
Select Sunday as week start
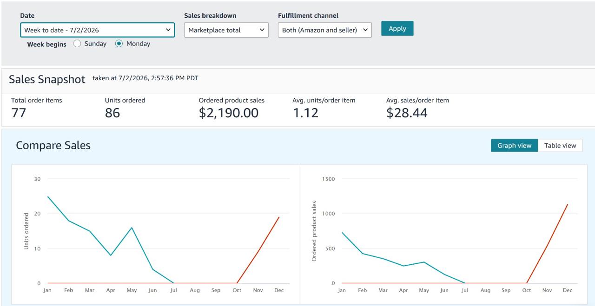(x=77, y=44)
